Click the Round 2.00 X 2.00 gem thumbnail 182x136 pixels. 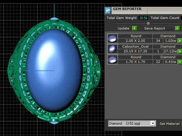pyautogui.click(x=113, y=39)
